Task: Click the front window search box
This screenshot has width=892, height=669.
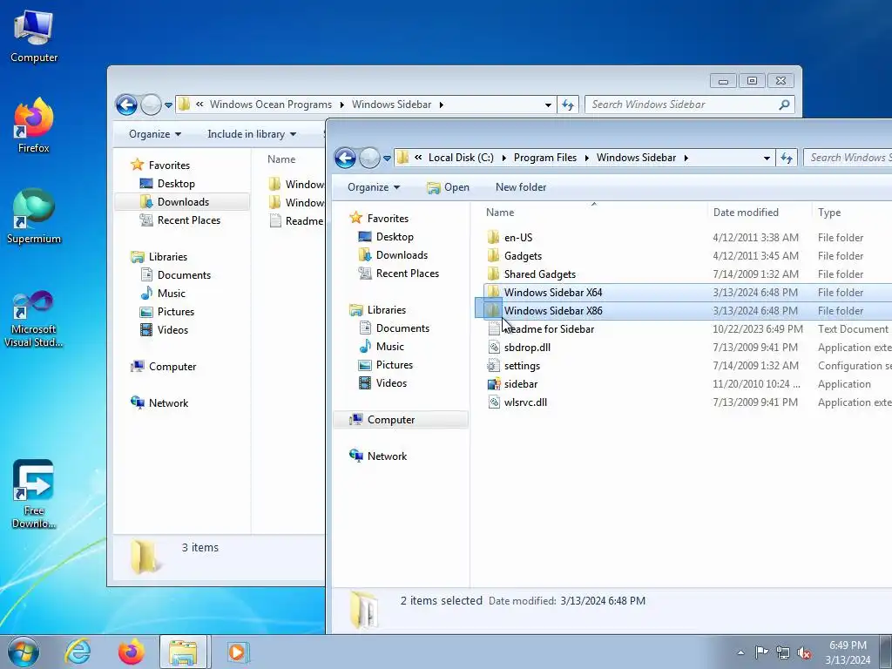Action: tap(848, 158)
